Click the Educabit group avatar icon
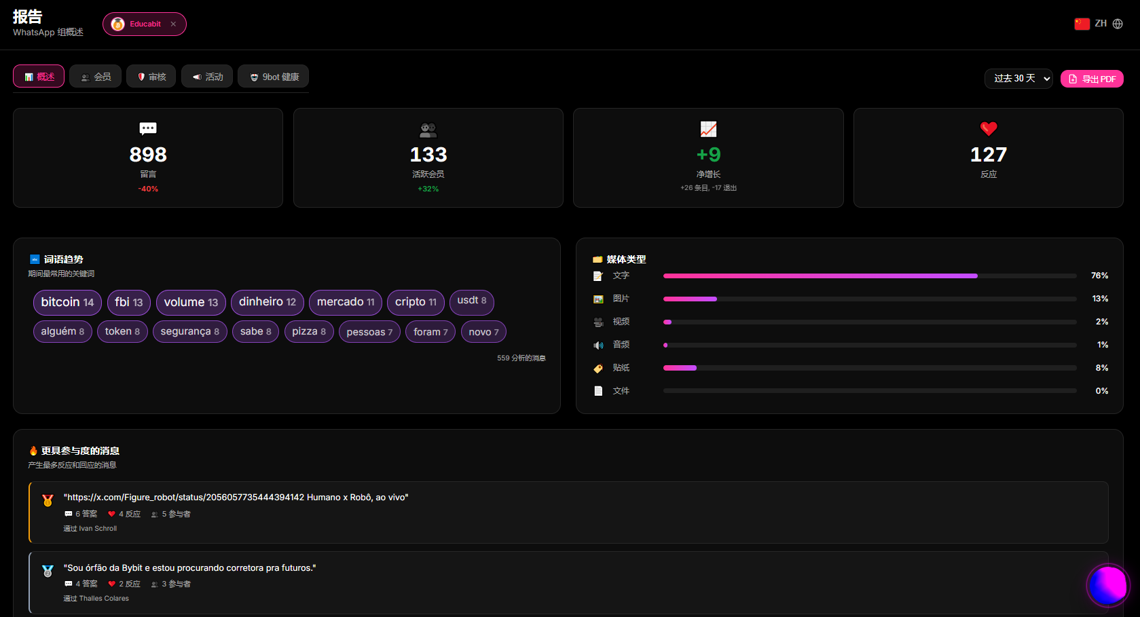Viewport: 1140px width, 617px height. [x=117, y=24]
